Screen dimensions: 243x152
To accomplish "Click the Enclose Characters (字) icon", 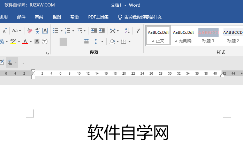I will pos(45,41).
